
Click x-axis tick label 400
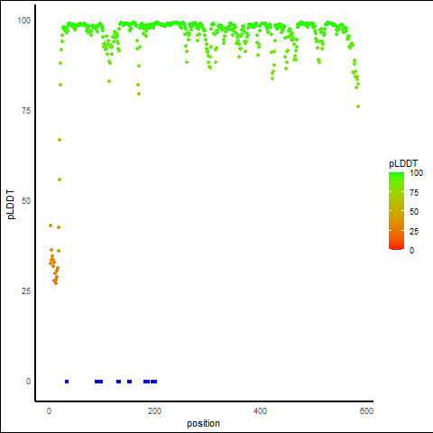click(x=261, y=411)
